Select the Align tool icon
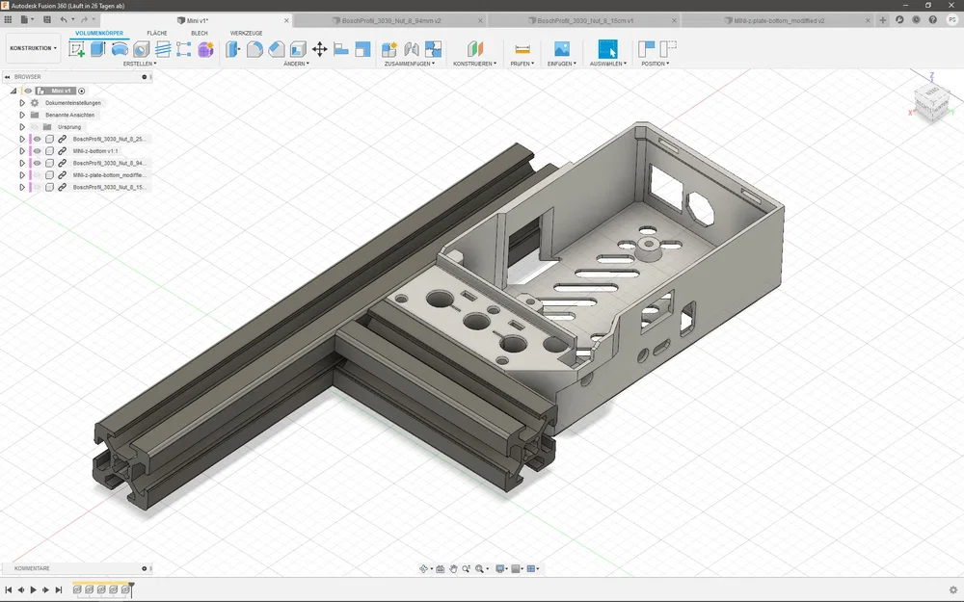964x602 pixels. click(341, 49)
